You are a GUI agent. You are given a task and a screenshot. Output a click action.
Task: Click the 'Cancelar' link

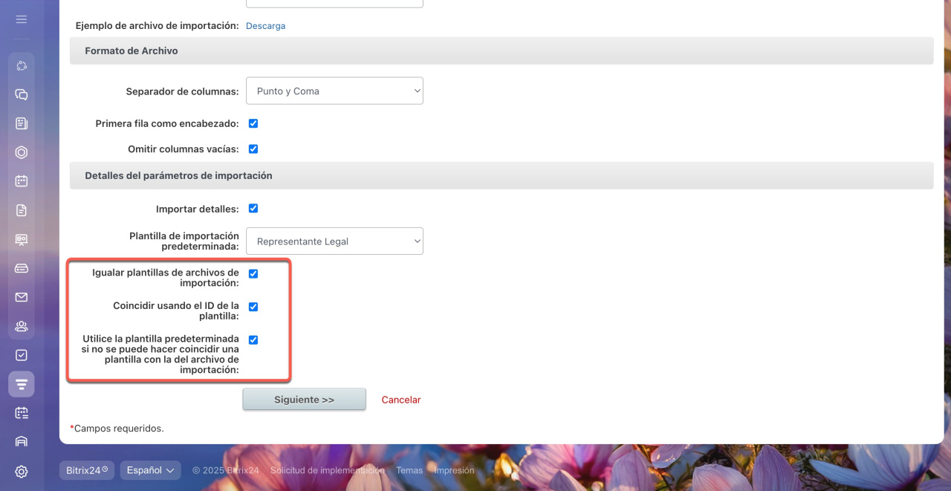point(401,400)
